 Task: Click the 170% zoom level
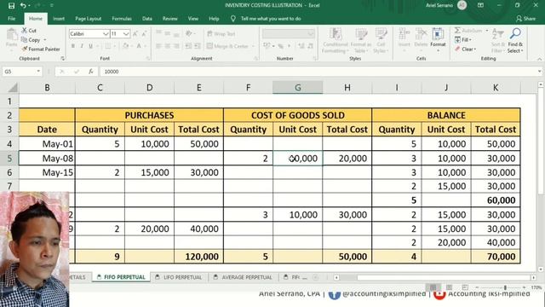[536, 287]
